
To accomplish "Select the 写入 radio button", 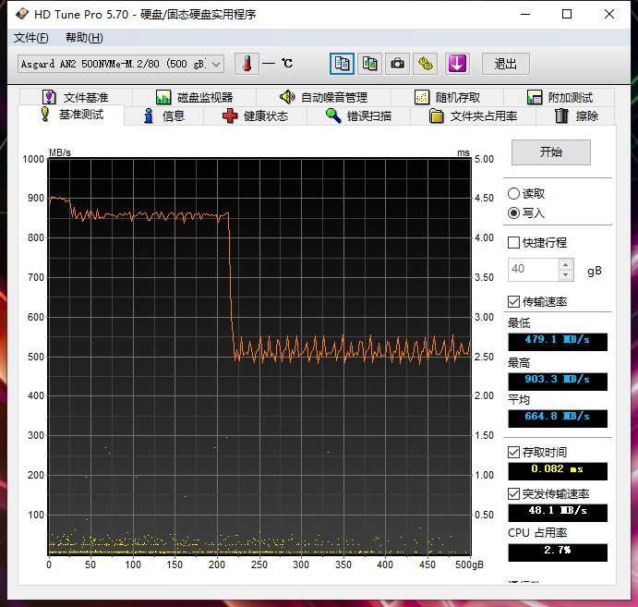I will (514, 212).
